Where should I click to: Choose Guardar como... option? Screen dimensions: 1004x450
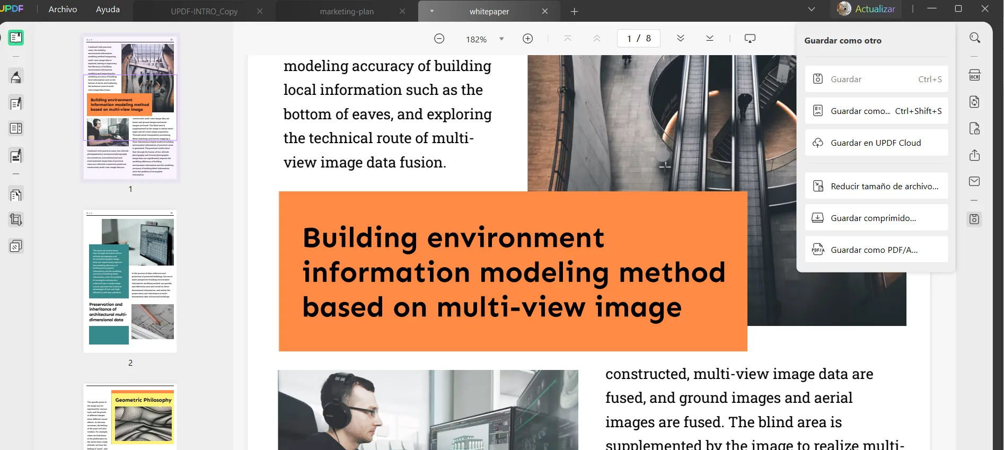(x=876, y=111)
